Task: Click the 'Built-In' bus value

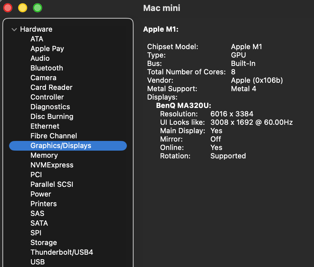Action: pyautogui.click(x=243, y=64)
